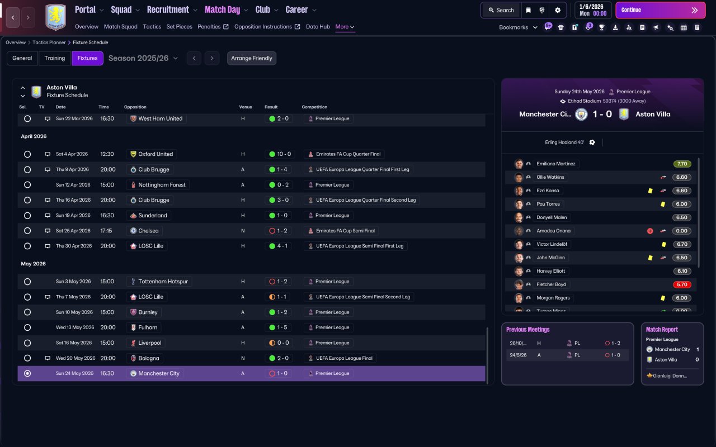Open the globe icon in top bar
Image resolution: width=716 pixels, height=447 pixels.
coord(543,10)
